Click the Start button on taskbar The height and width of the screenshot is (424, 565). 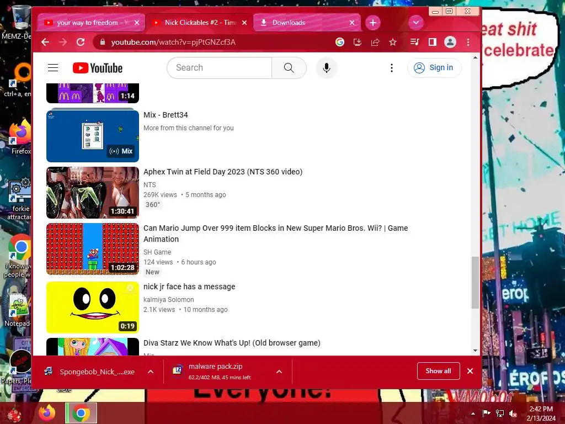[x=15, y=414]
